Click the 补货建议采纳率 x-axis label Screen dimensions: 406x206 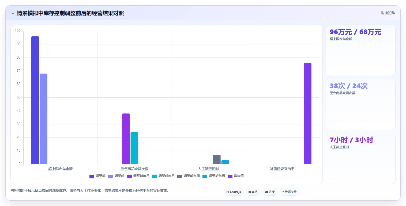click(282, 169)
